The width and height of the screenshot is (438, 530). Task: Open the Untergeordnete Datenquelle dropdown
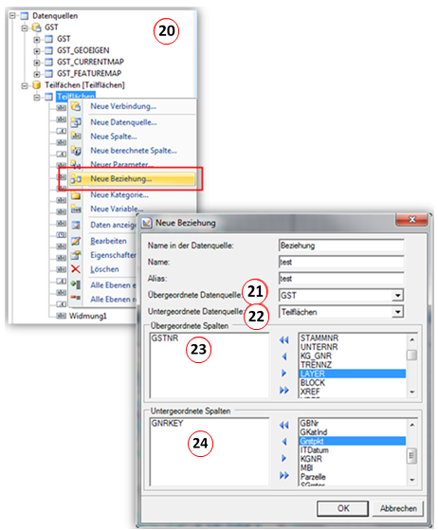(398, 312)
